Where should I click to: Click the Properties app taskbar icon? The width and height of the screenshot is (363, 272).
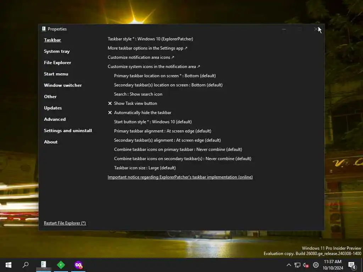coord(44,265)
